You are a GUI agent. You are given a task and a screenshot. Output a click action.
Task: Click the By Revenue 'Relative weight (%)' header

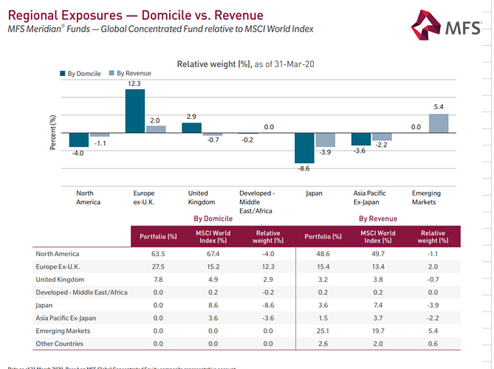433,237
